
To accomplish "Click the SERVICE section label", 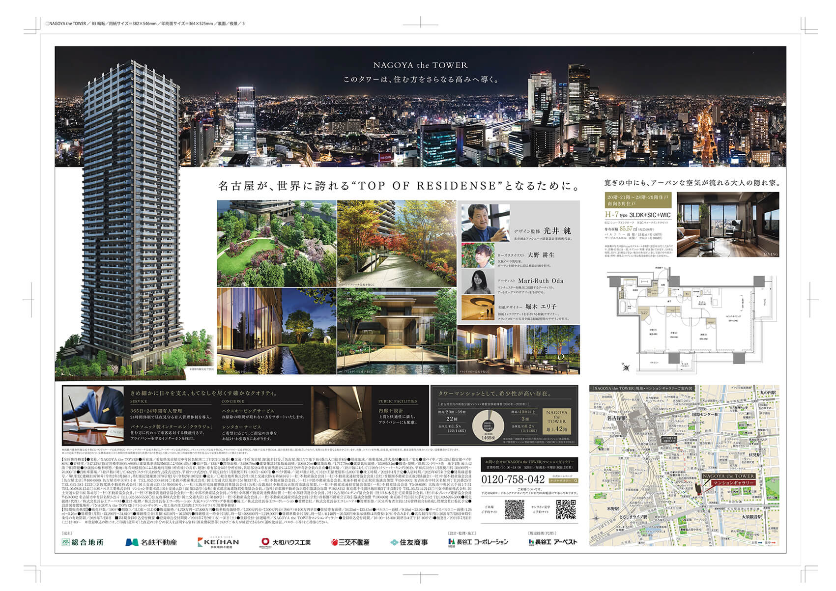I will pos(139,401).
